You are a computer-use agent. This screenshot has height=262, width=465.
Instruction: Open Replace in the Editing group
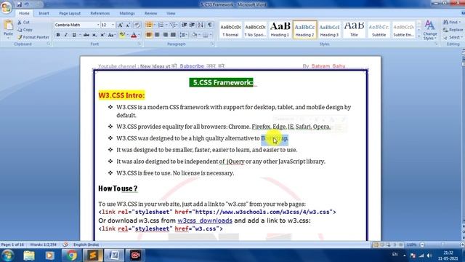point(453,30)
